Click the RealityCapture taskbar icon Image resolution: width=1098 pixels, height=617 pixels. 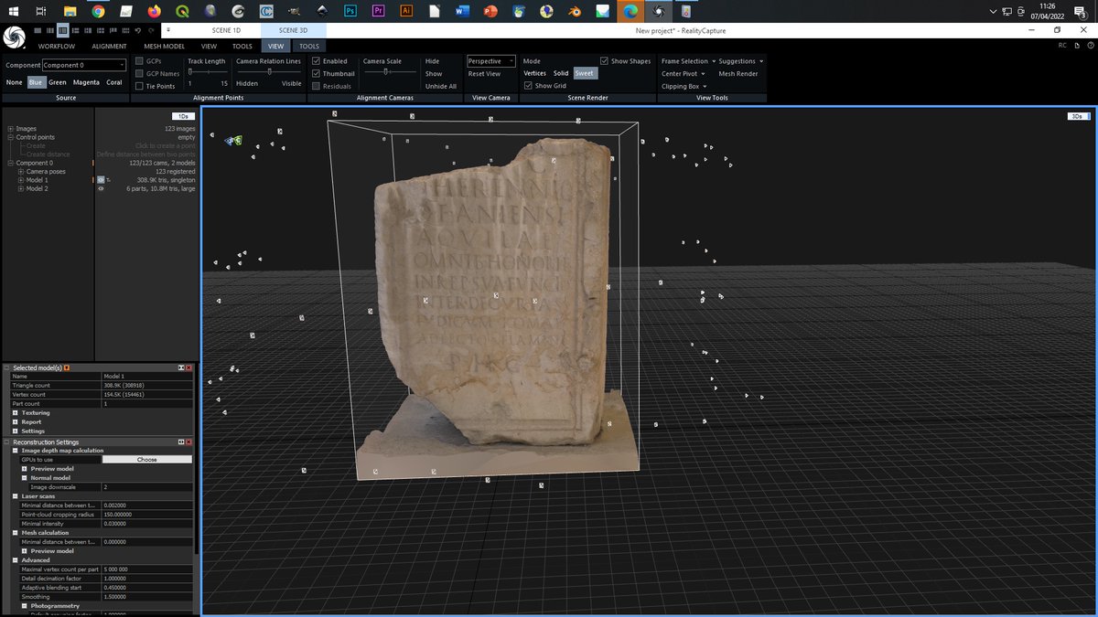[658, 11]
